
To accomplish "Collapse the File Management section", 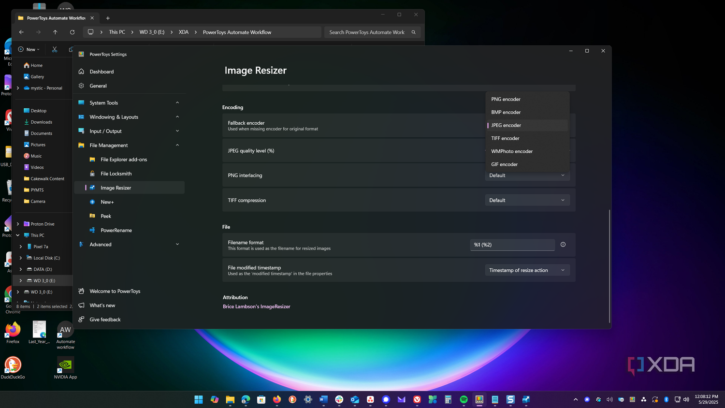I will tap(177, 145).
